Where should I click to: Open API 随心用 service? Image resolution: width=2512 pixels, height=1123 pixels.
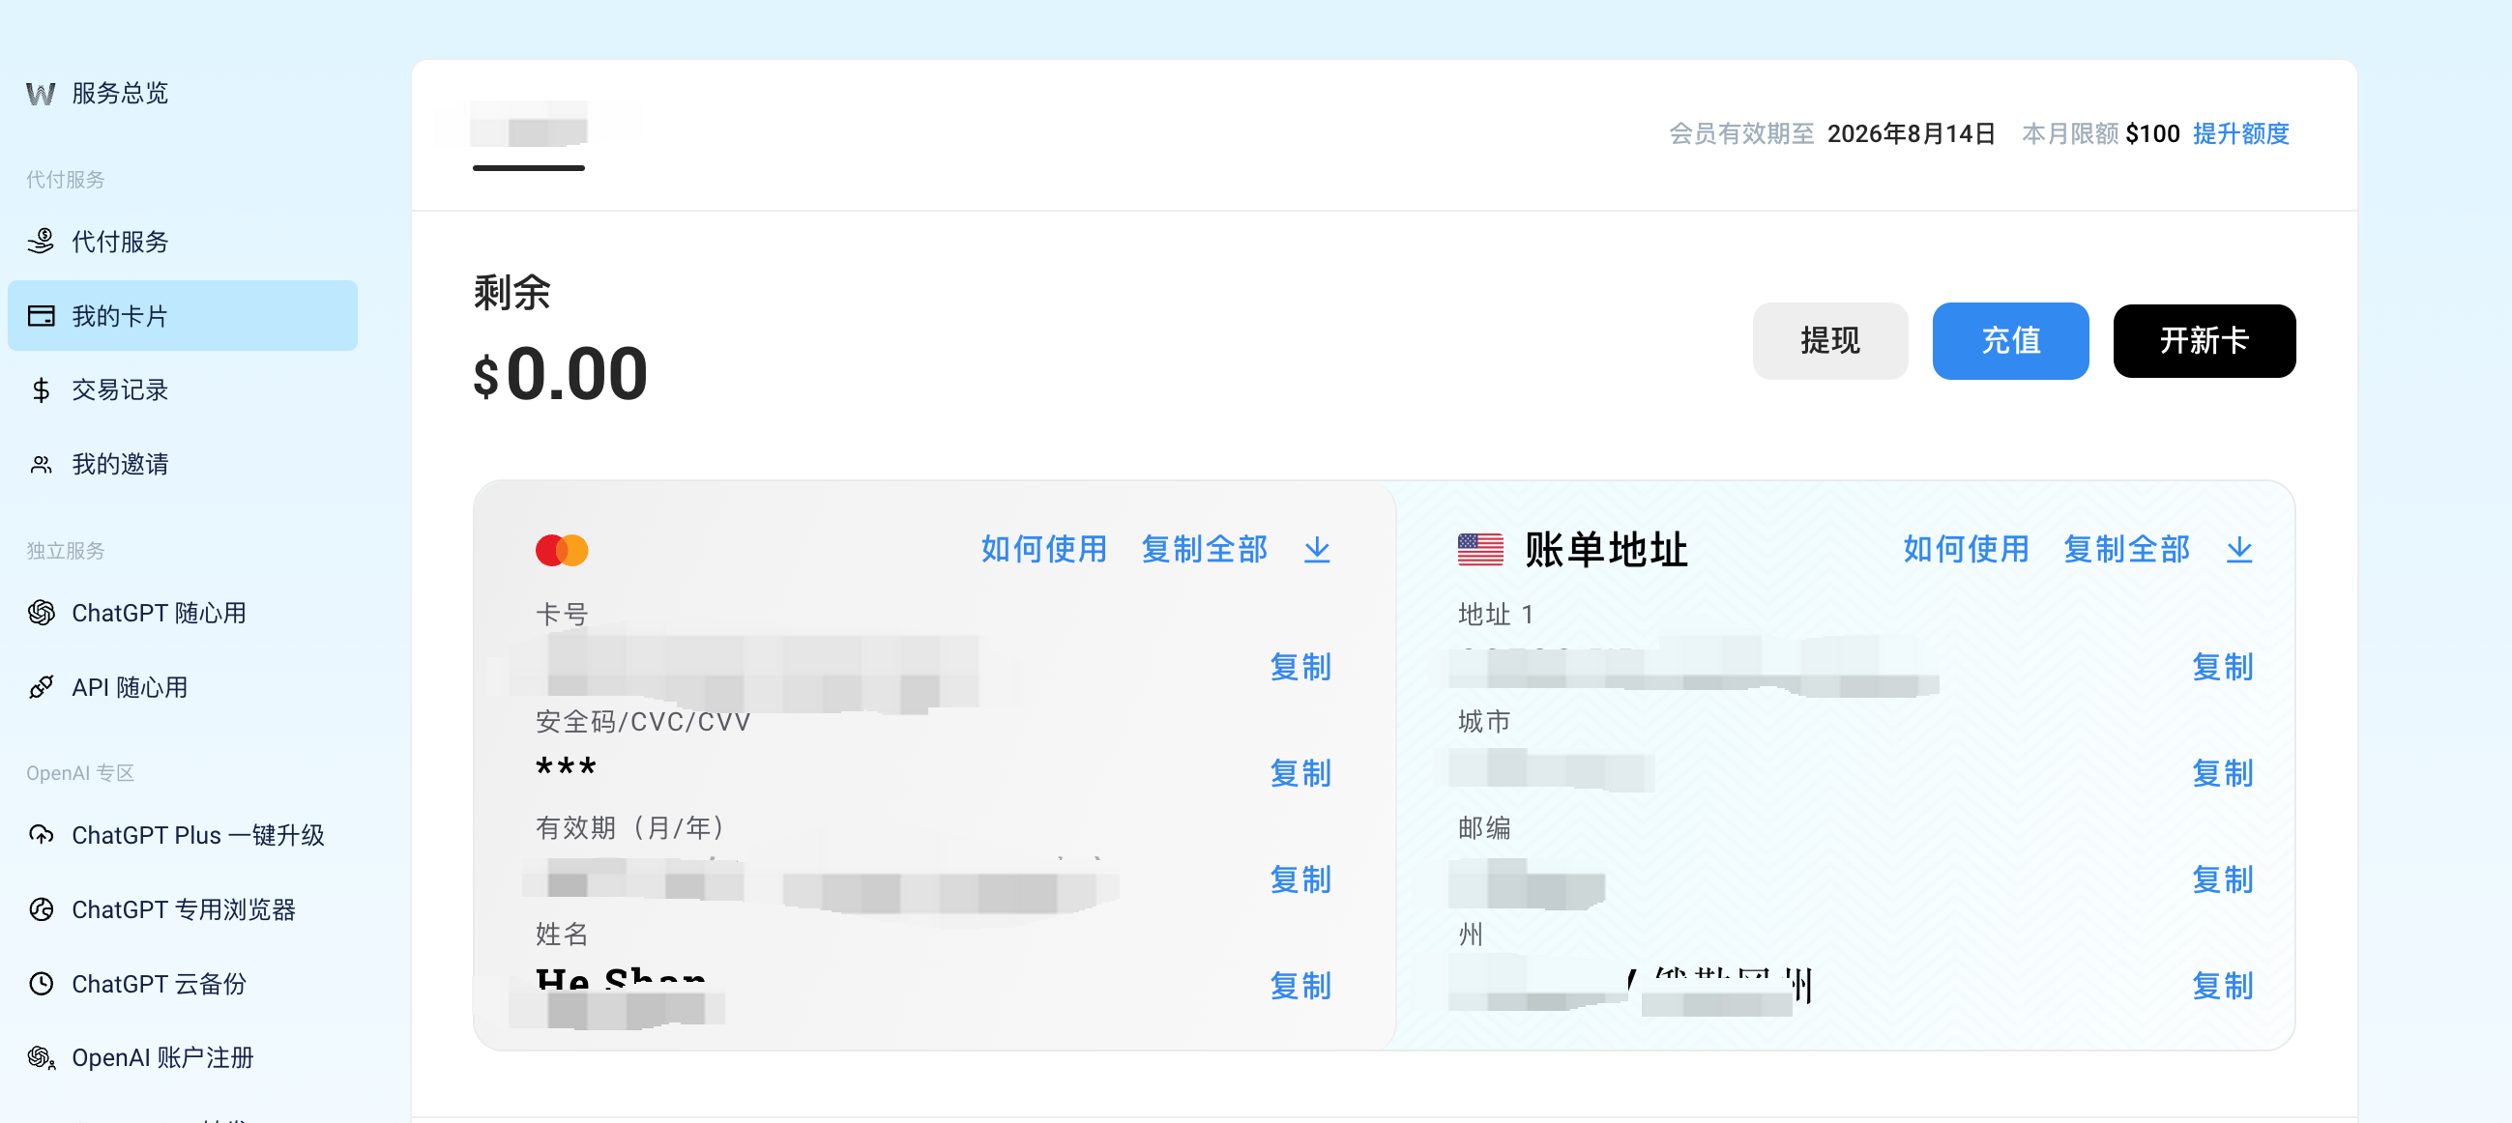(x=130, y=687)
